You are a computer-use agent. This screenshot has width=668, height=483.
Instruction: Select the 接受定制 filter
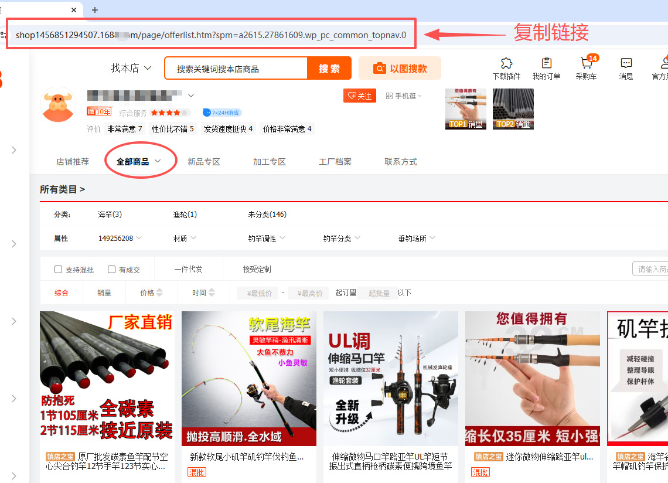(x=257, y=270)
